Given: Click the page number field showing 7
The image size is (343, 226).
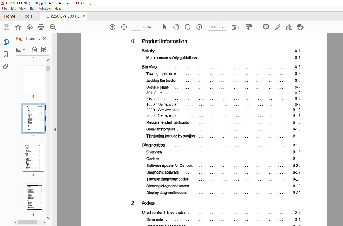Looking at the screenshot, I should pyautogui.click(x=137, y=27).
